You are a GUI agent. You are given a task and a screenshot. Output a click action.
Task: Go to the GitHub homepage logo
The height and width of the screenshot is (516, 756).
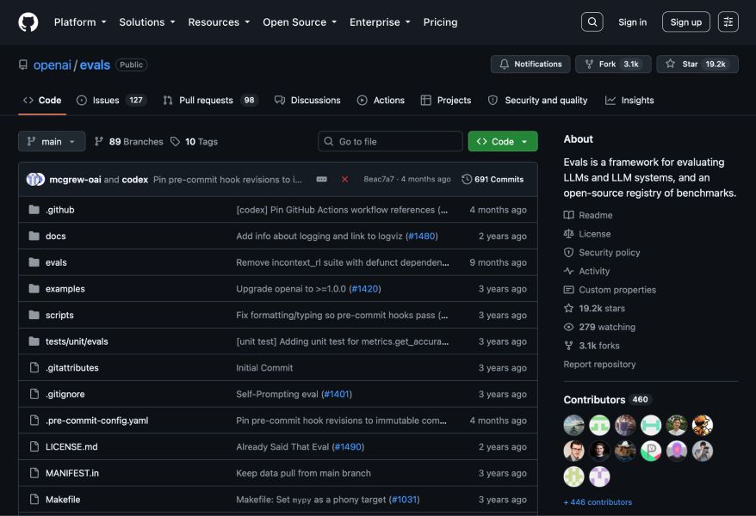28,22
